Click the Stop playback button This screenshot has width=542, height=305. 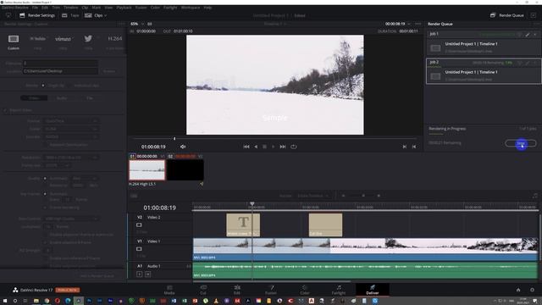click(x=264, y=147)
